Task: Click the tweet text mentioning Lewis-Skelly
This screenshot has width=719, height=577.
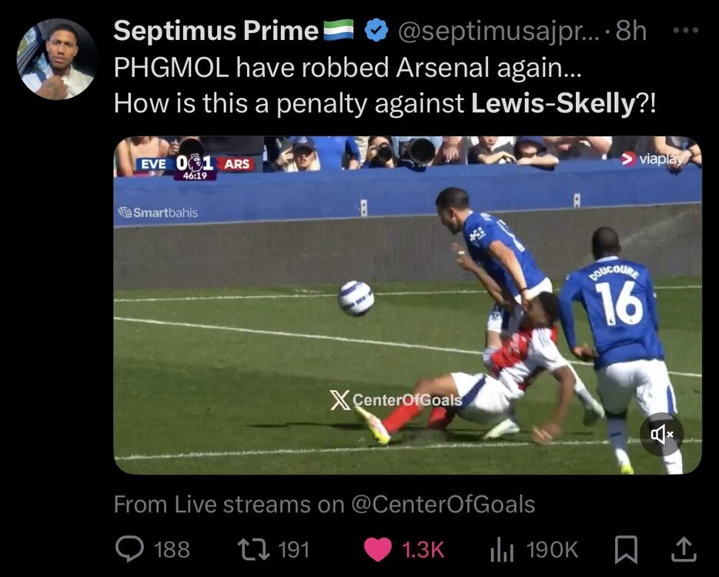Action: tap(385, 102)
